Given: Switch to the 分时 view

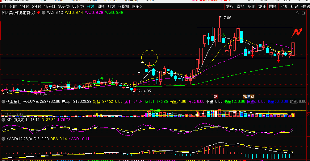Looking at the screenshot, I should tap(13, 6).
